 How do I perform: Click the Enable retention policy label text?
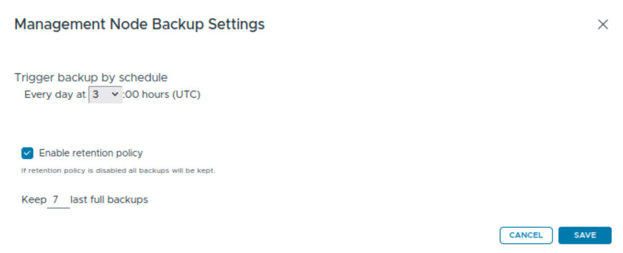click(x=91, y=153)
